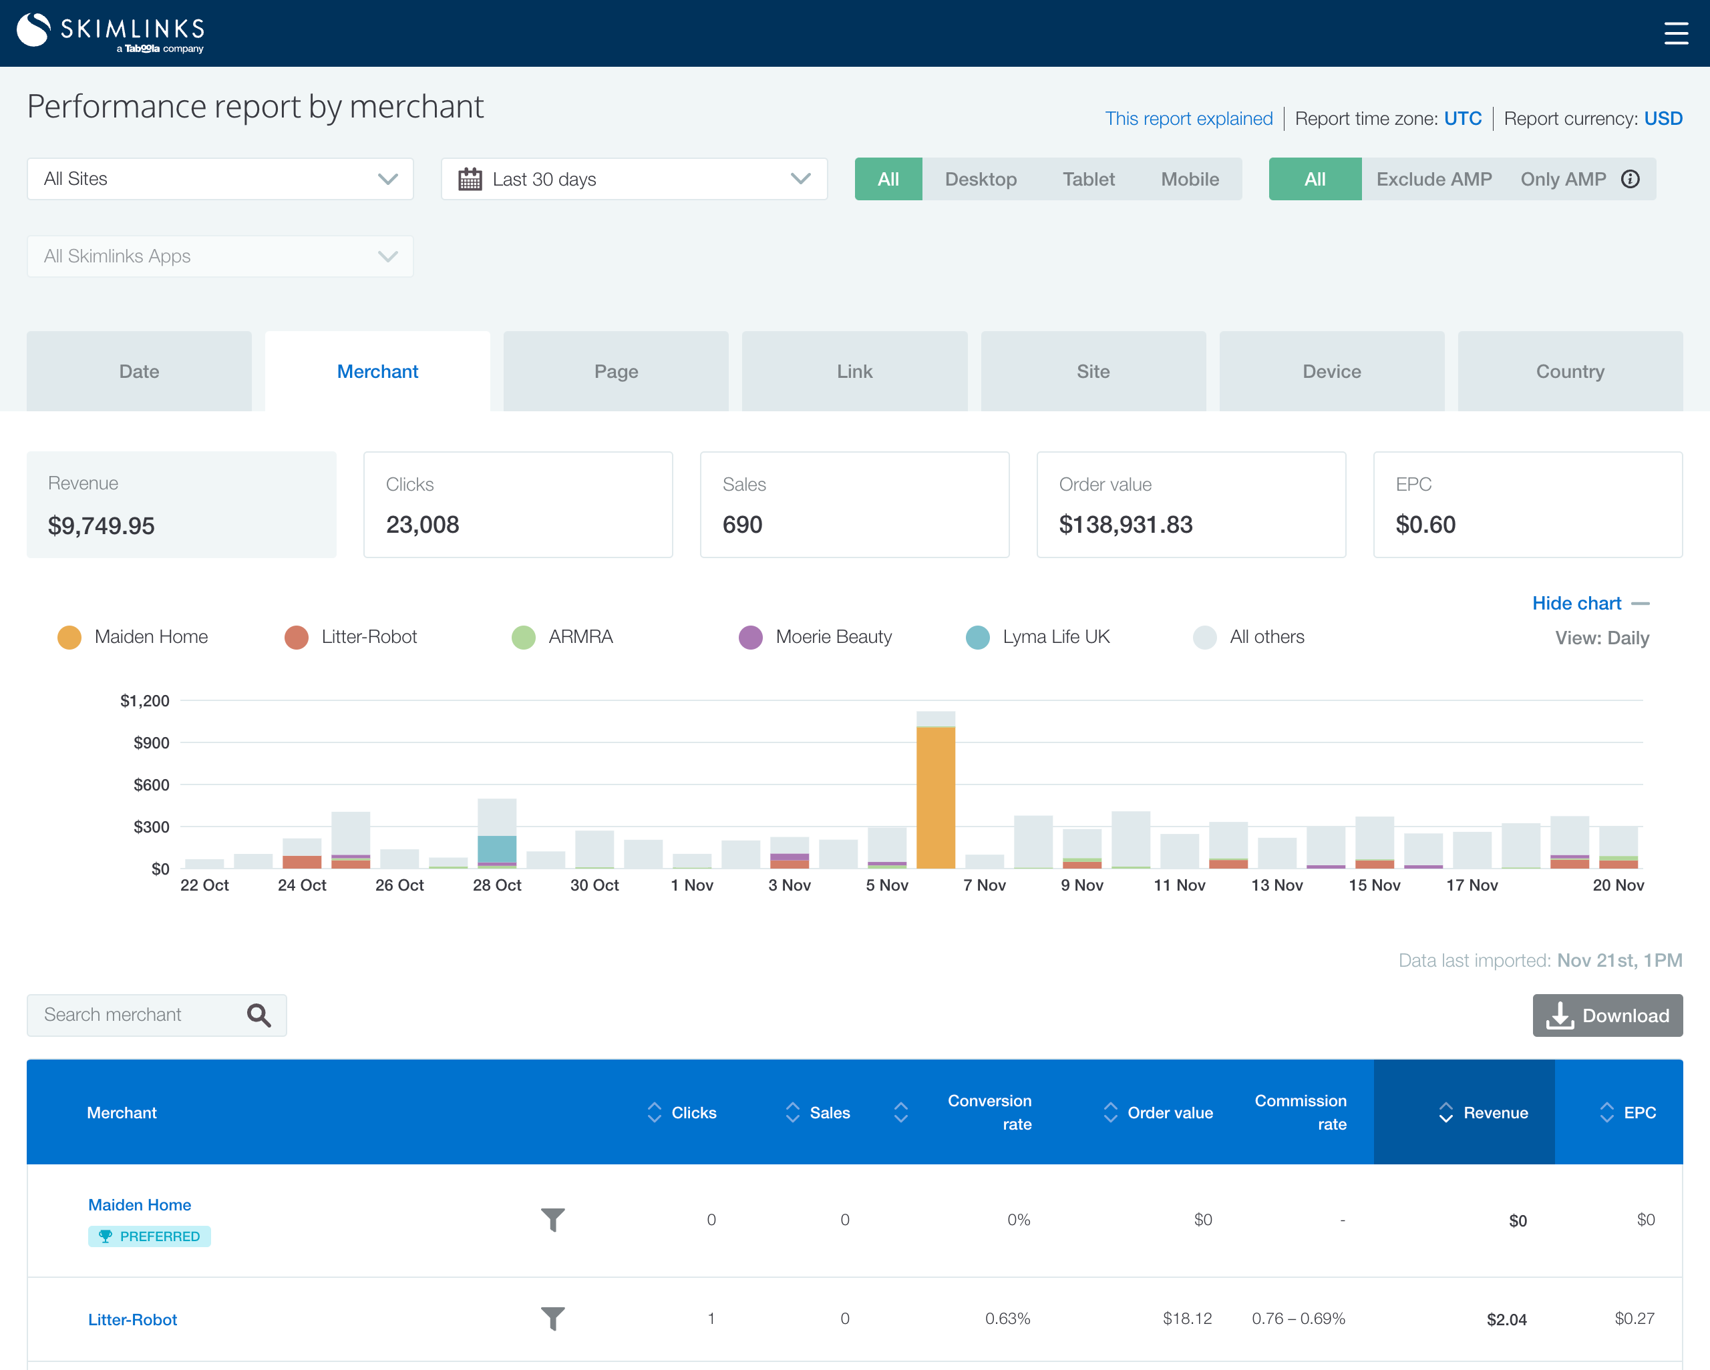Click the Skimlinks logo
Image resolution: width=1710 pixels, height=1370 pixels.
tap(111, 33)
